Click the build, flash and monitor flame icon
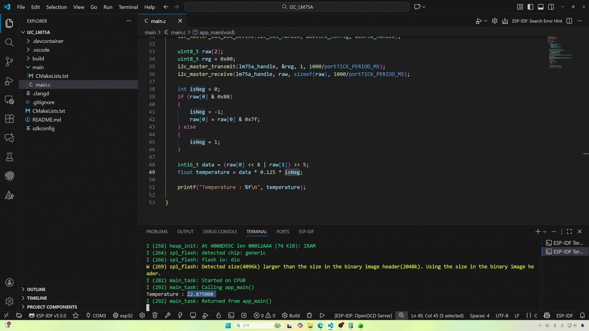This screenshot has height=331, width=589. (218, 315)
